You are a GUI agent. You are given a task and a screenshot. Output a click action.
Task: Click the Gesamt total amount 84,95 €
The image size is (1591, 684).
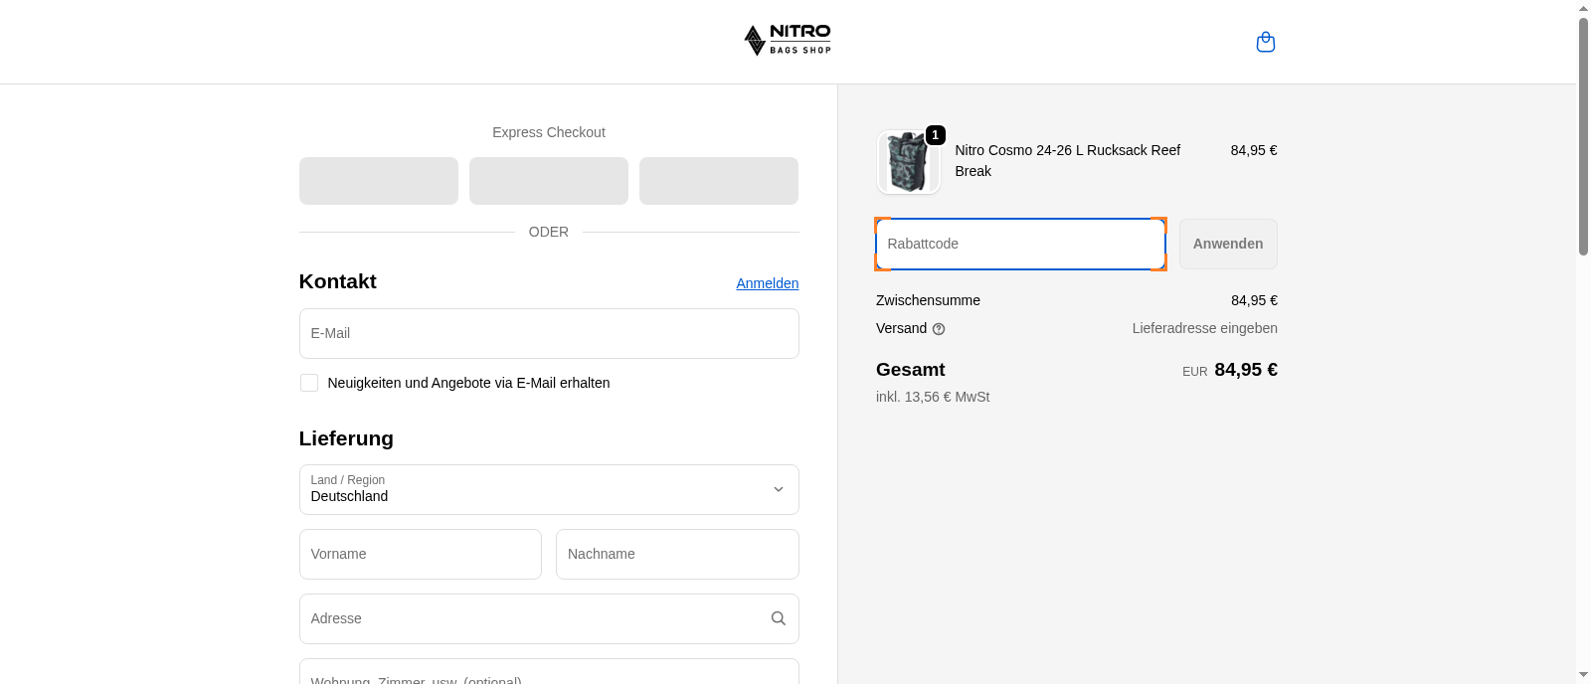click(x=1246, y=370)
